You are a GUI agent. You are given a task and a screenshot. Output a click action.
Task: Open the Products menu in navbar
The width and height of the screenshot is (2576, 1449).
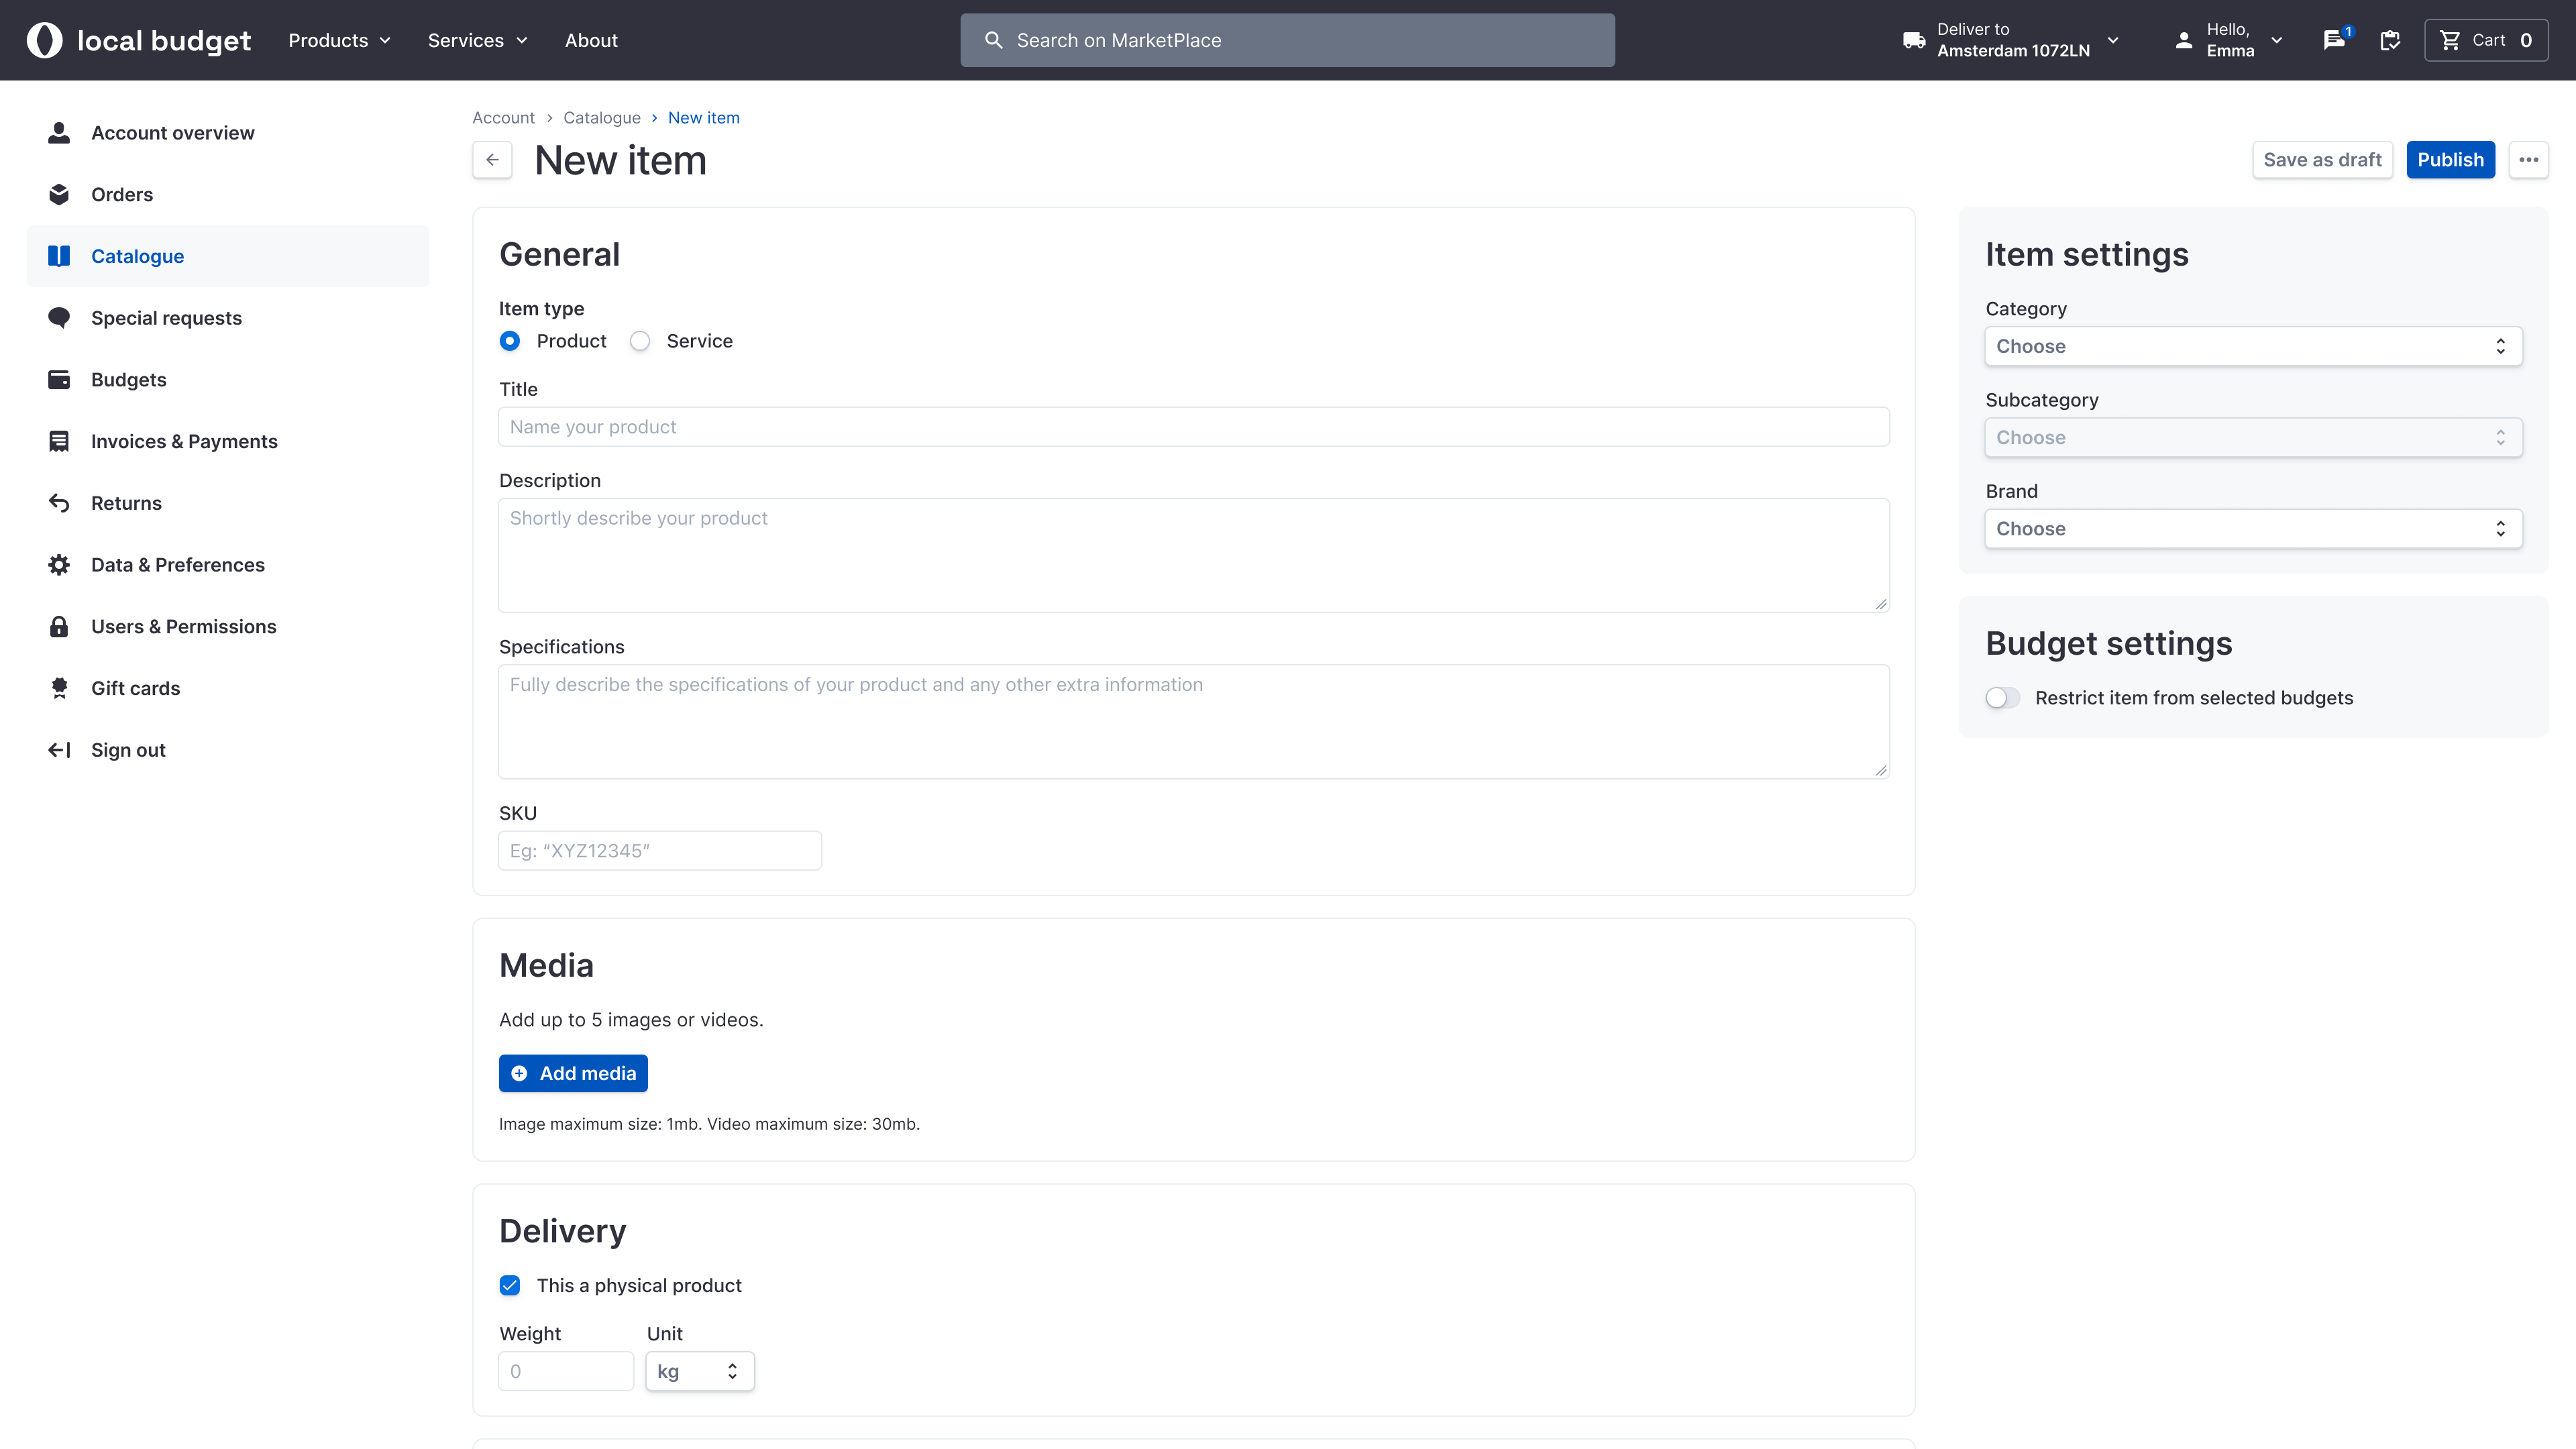[339, 40]
